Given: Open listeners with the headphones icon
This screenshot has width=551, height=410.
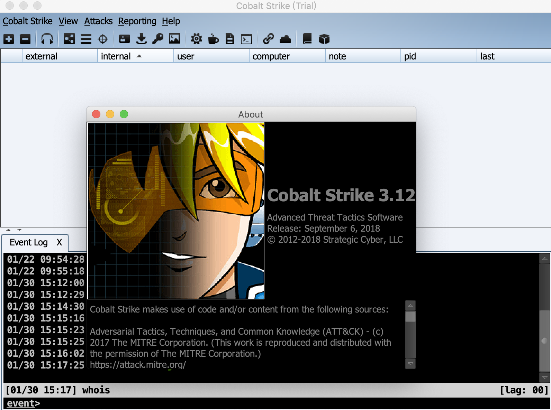Looking at the screenshot, I should [47, 39].
